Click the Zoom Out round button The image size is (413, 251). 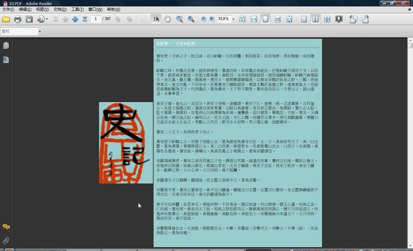pyautogui.click(x=203, y=19)
